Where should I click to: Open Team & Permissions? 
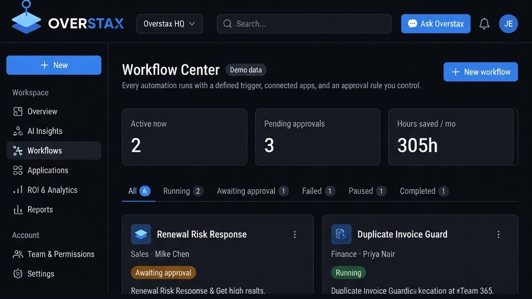(x=54, y=254)
